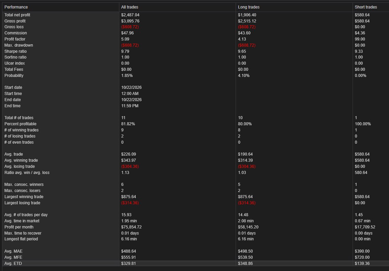
Task: Select the Longest flat period label
Action: coord(21,239)
